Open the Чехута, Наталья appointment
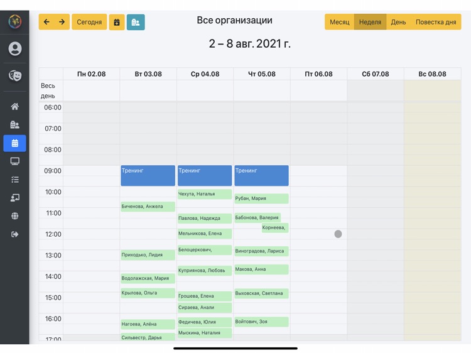Image resolution: width=471 pixels, height=353 pixels. 205,194
